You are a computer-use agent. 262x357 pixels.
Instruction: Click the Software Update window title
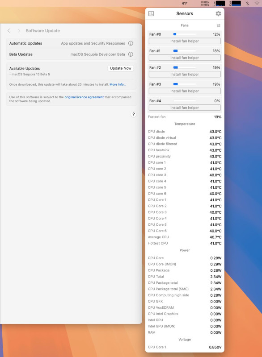(x=42, y=30)
